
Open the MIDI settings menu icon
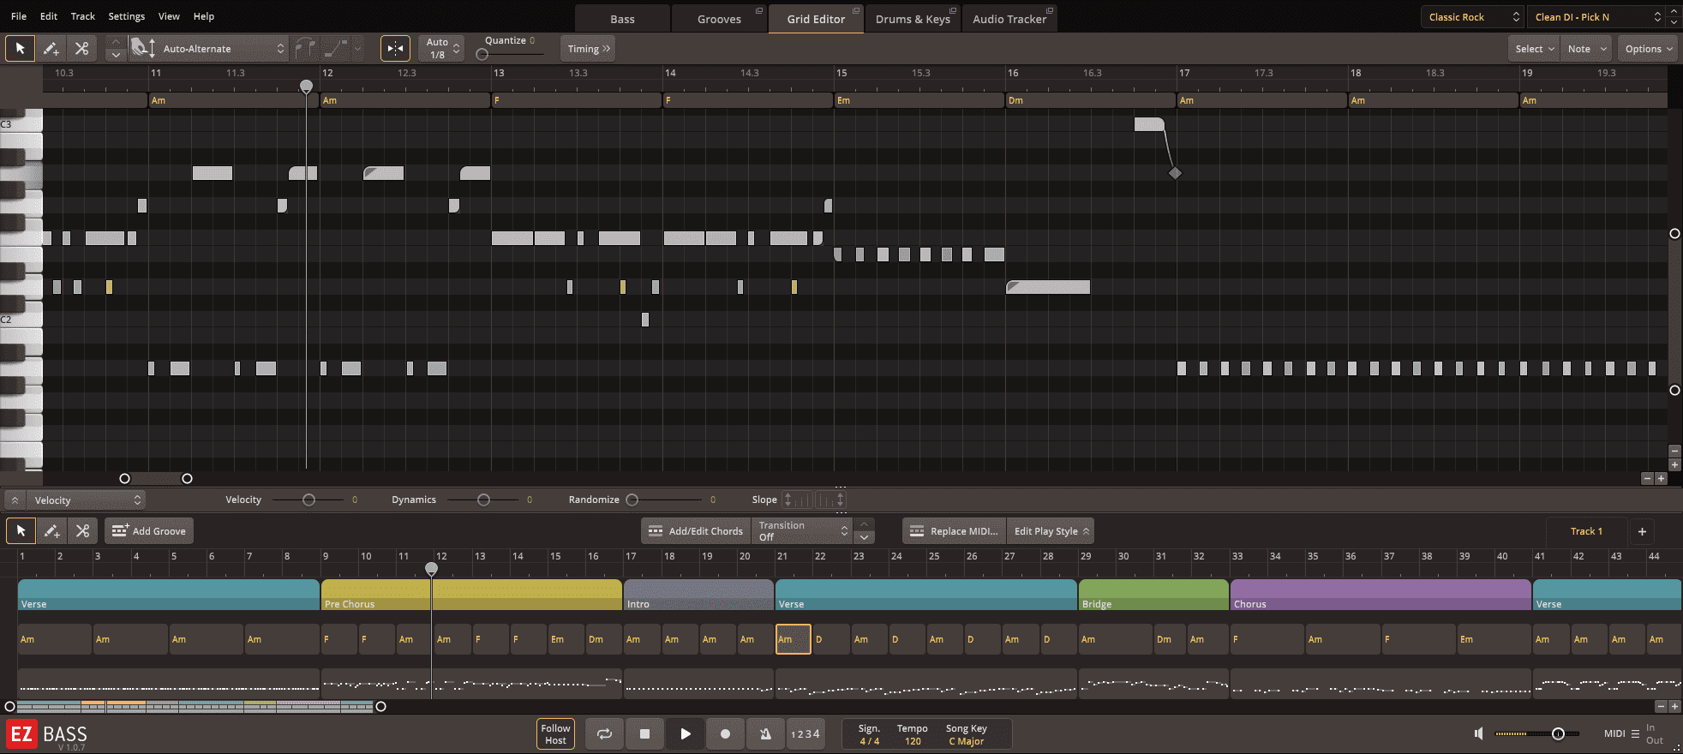pos(1635,733)
